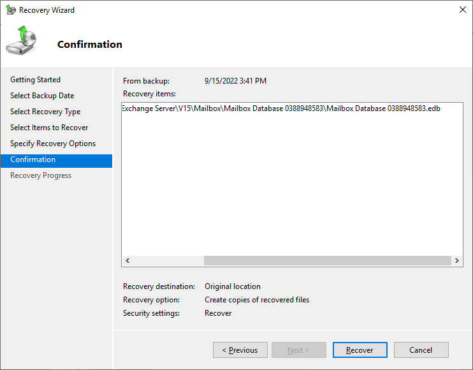Image resolution: width=473 pixels, height=370 pixels.
Task: Close the Recovery Wizard window
Action: (462, 10)
